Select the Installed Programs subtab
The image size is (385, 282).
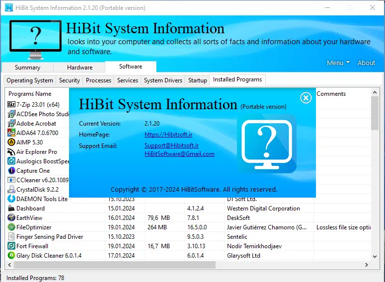point(237,79)
